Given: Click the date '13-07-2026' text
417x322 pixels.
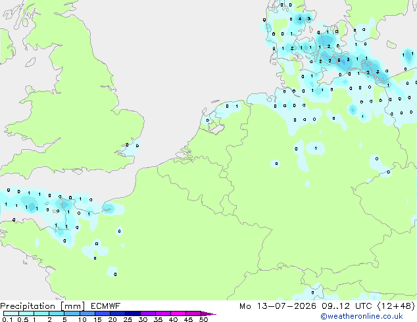Looking at the screenshot, I should (x=287, y=306).
